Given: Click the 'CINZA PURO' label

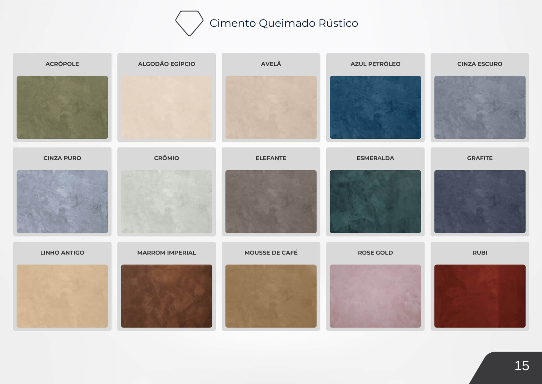Looking at the screenshot, I should click(62, 158).
